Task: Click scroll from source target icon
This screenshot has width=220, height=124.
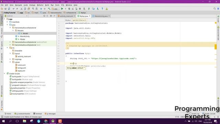Action: (x=44, y=16)
